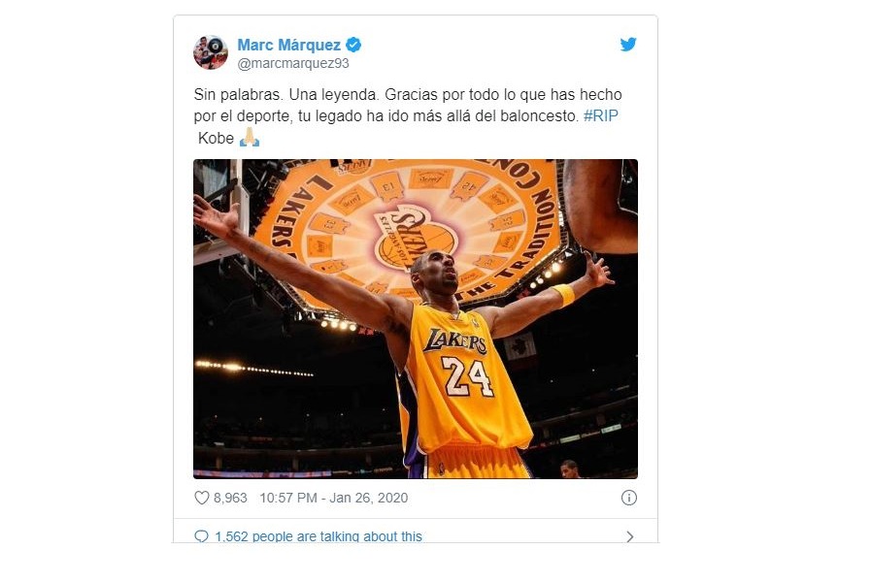Open the Marc Márquez display name link
The width and height of the screenshot is (872, 582).
pos(288,45)
